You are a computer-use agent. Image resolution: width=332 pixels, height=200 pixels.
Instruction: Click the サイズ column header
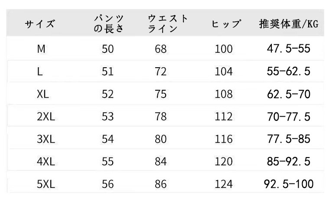(40, 24)
